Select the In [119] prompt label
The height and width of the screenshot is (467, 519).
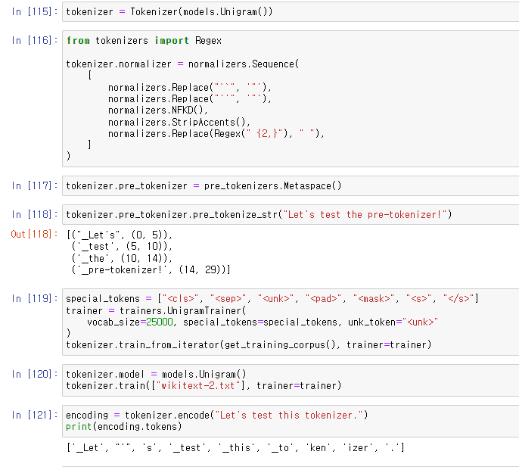pyautogui.click(x=35, y=298)
